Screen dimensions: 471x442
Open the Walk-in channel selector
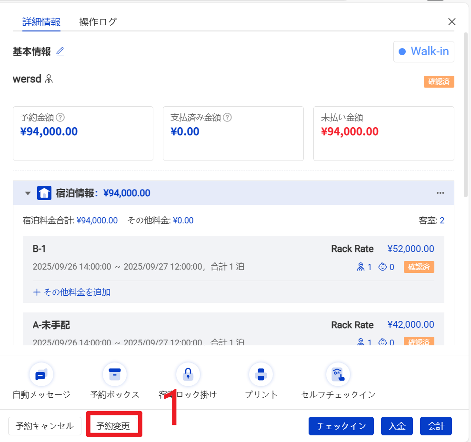click(423, 51)
